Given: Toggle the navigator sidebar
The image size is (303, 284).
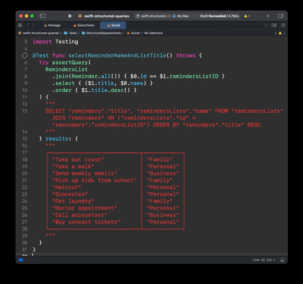Looking at the screenshot, I should [x=42, y=16].
